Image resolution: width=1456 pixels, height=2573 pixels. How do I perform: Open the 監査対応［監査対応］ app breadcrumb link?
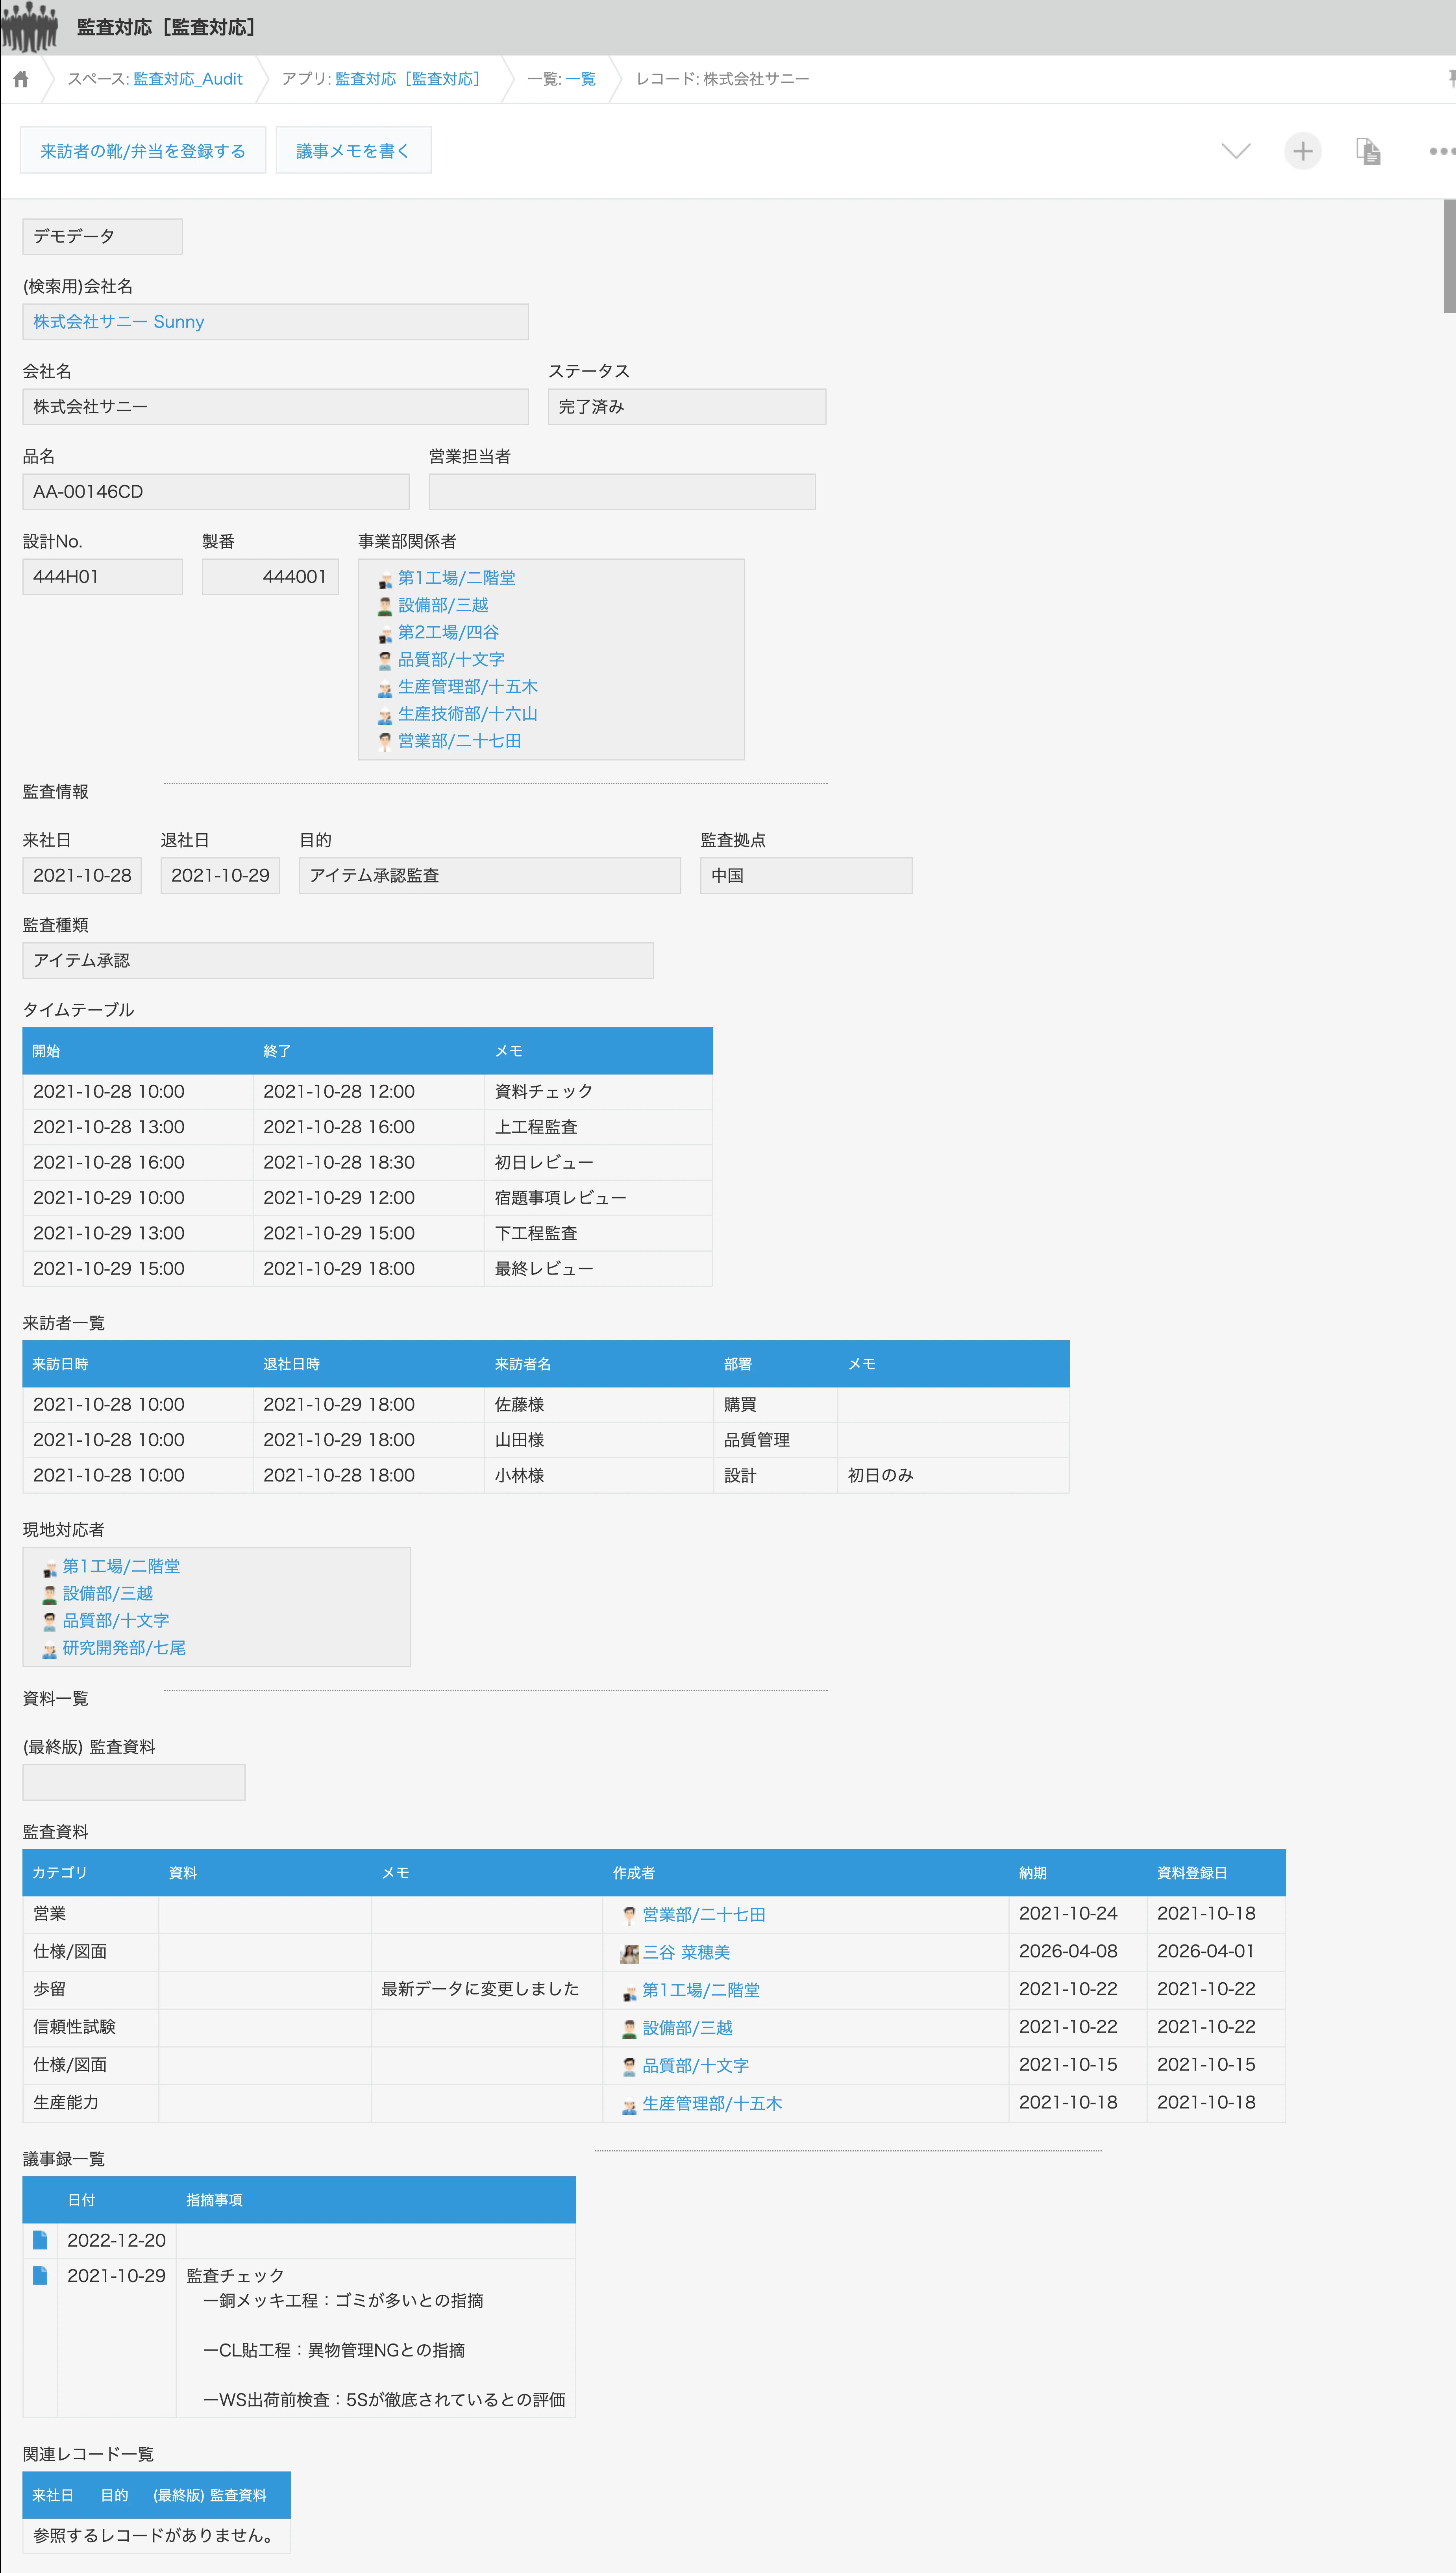(411, 79)
